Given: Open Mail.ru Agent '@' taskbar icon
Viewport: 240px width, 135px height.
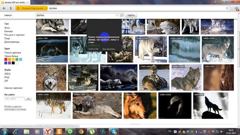Looking at the screenshot, I should point(70,132).
